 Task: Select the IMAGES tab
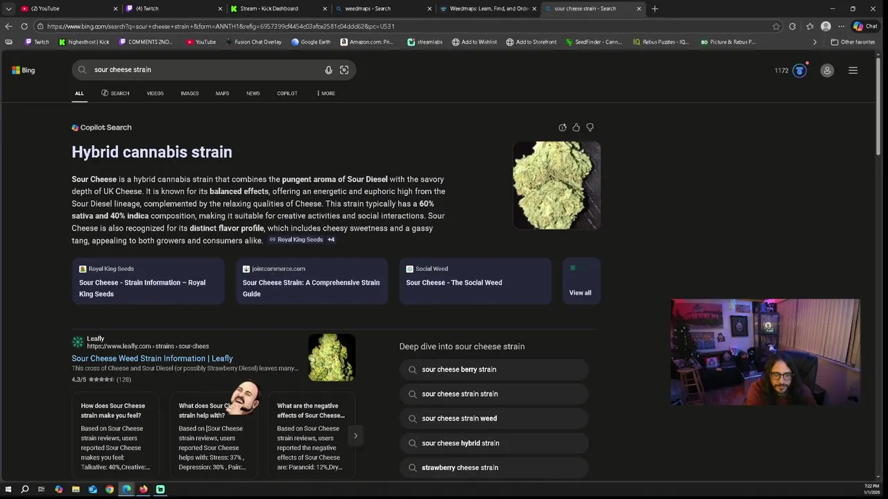(x=189, y=94)
